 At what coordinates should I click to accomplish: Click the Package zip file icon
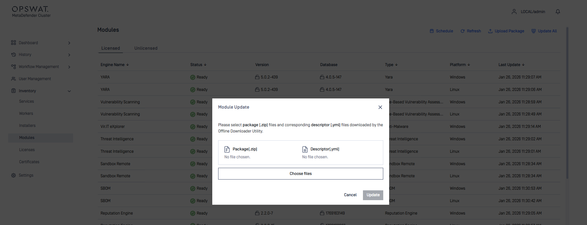point(227,149)
